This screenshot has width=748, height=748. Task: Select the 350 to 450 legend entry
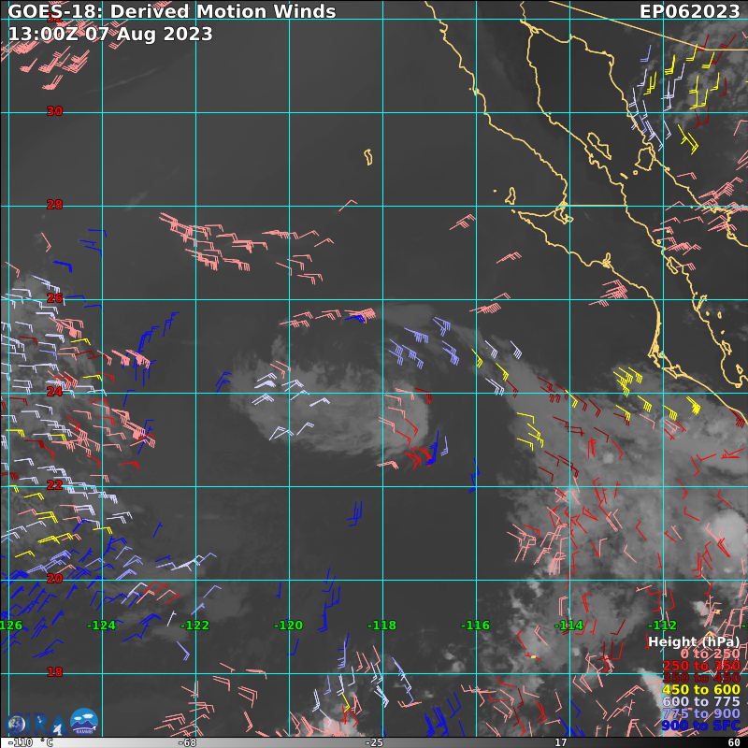[x=700, y=677]
